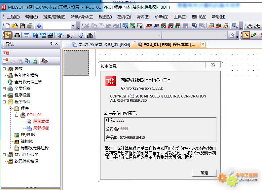Expand the 全局标签 tree node
Image resolution: width=262 pixels, height=190 pixels.
click(x=4, y=89)
